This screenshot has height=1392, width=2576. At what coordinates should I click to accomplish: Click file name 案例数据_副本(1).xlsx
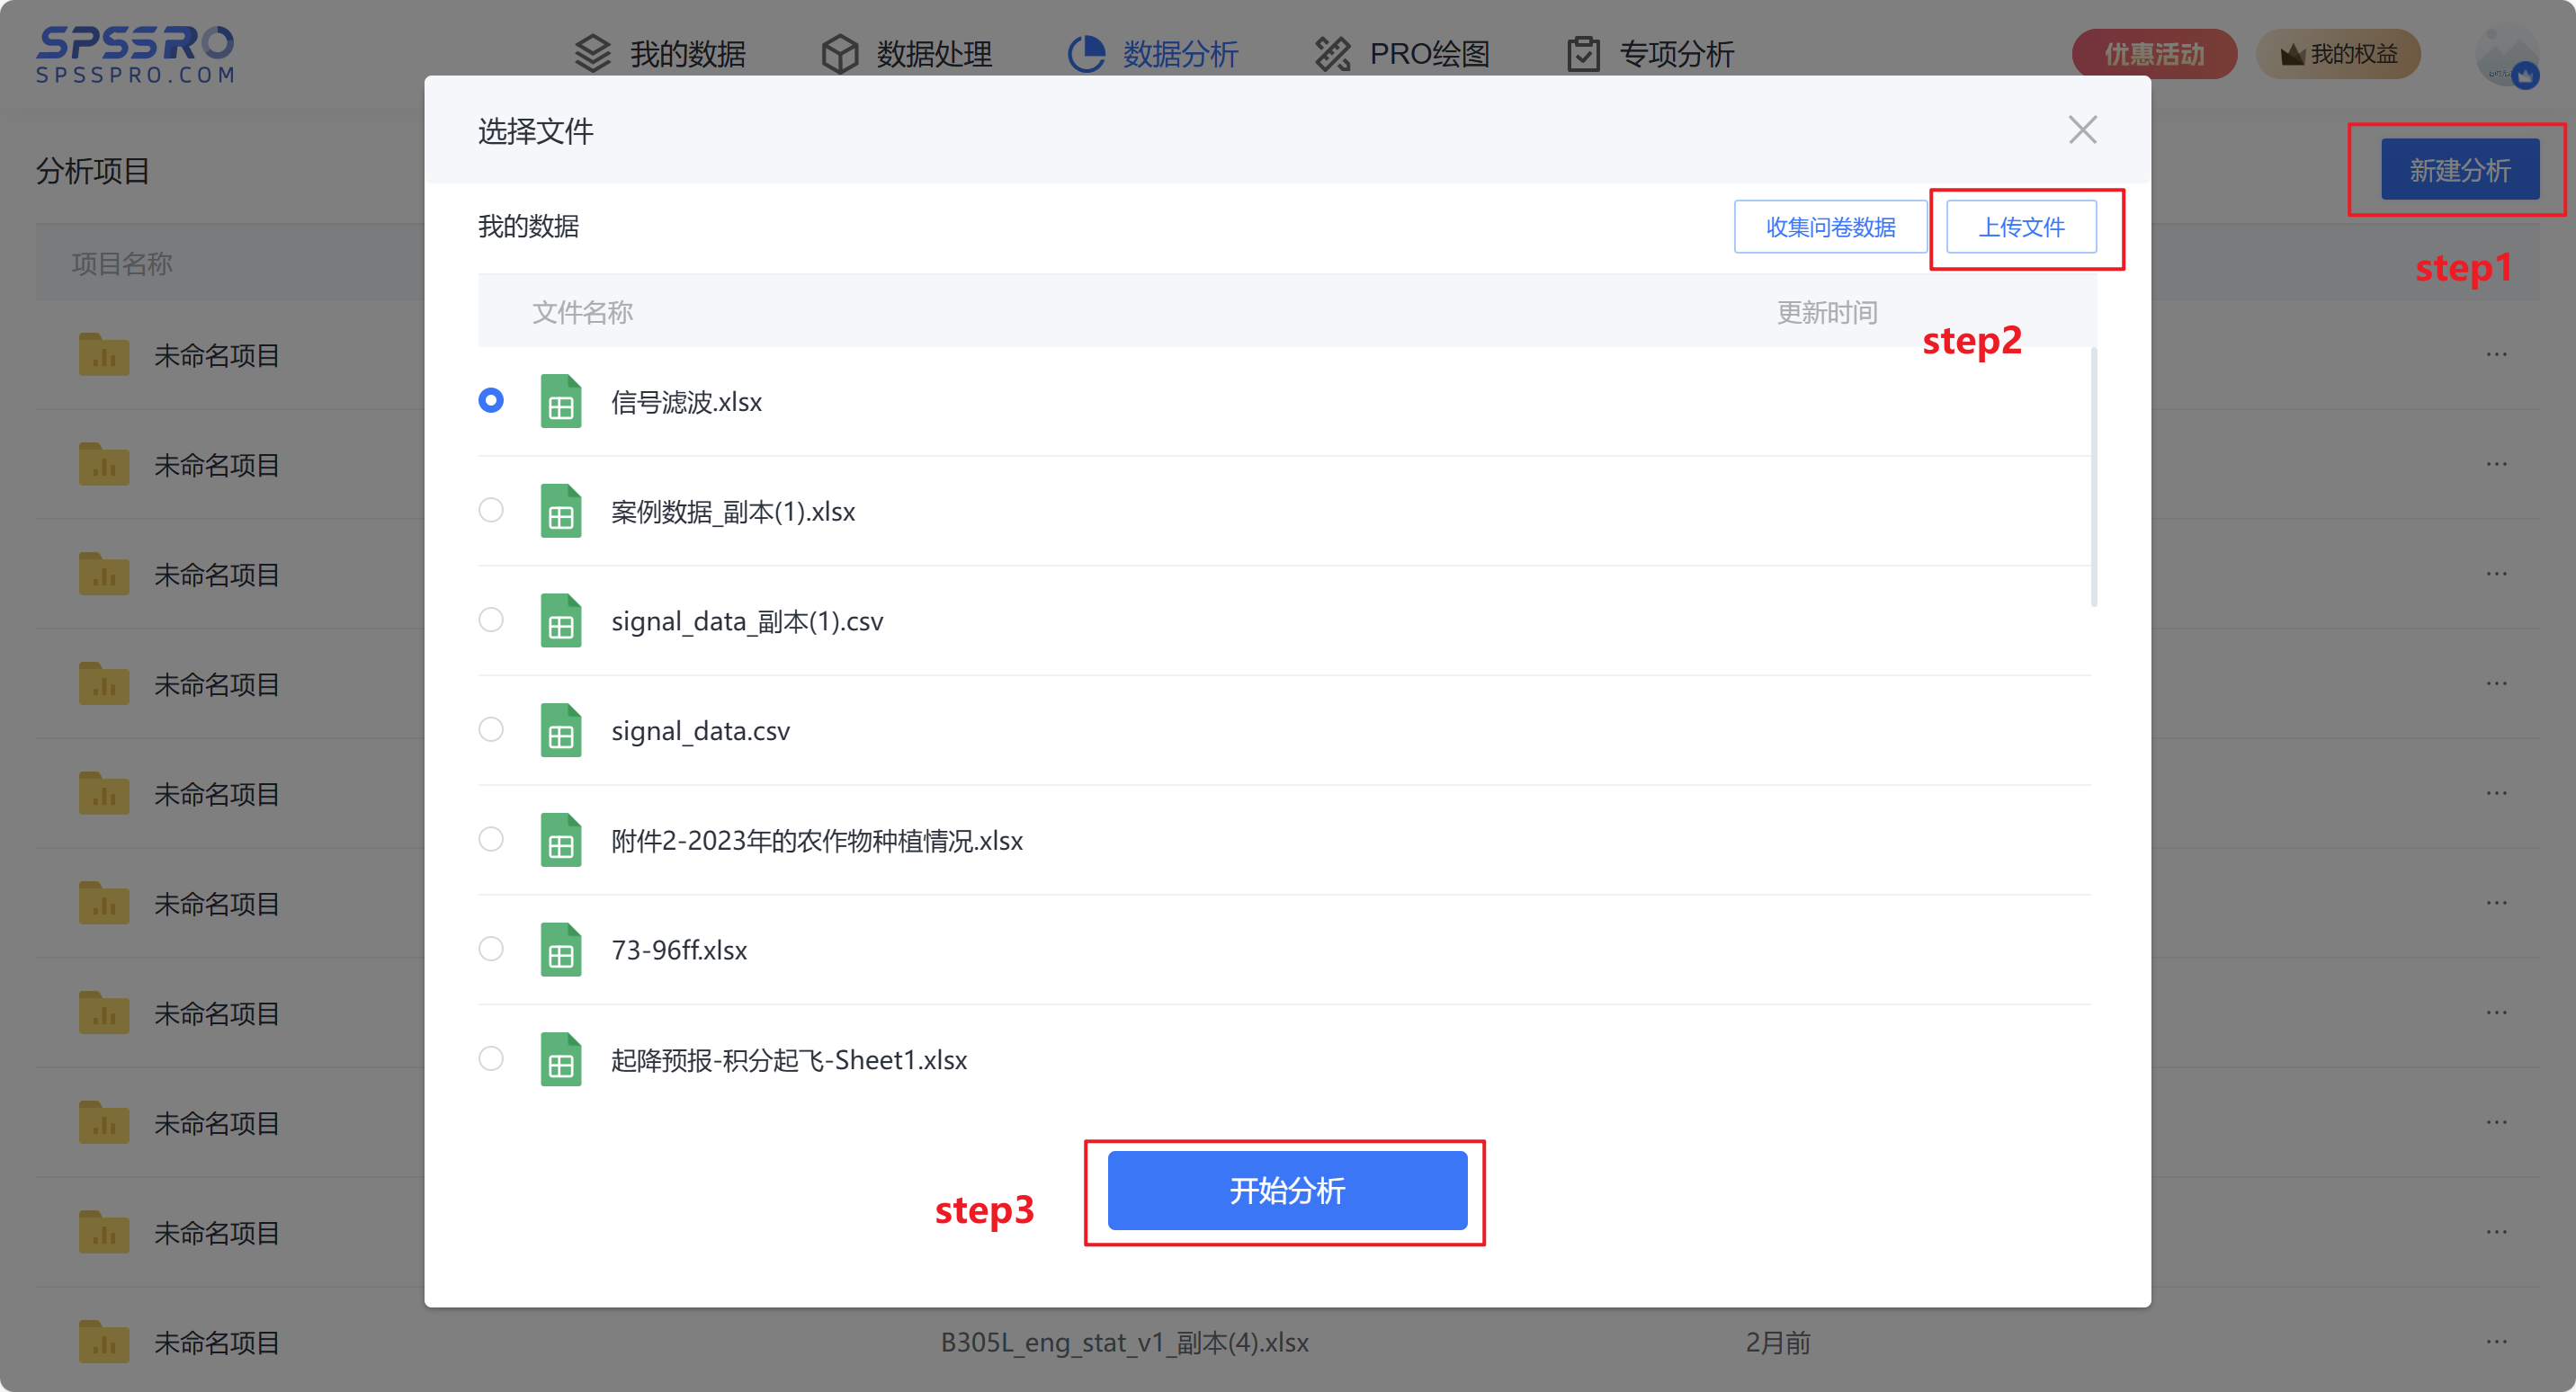(733, 512)
